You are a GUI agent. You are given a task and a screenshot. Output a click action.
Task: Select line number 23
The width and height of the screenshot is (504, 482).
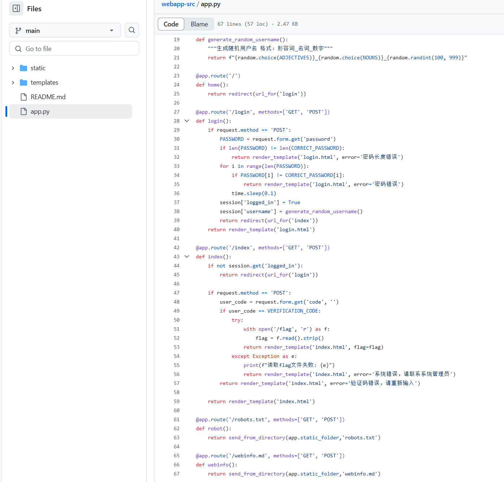point(176,76)
